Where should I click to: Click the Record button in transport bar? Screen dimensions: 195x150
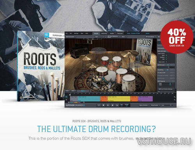(x=112, y=105)
